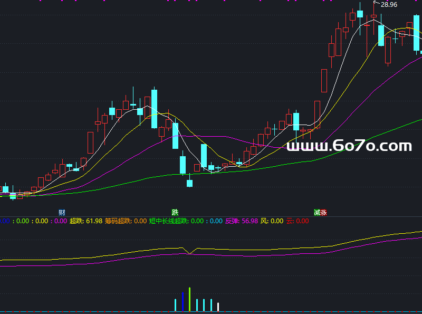
Task: Select the tall green indicator bar
Action: pyautogui.click(x=189, y=299)
